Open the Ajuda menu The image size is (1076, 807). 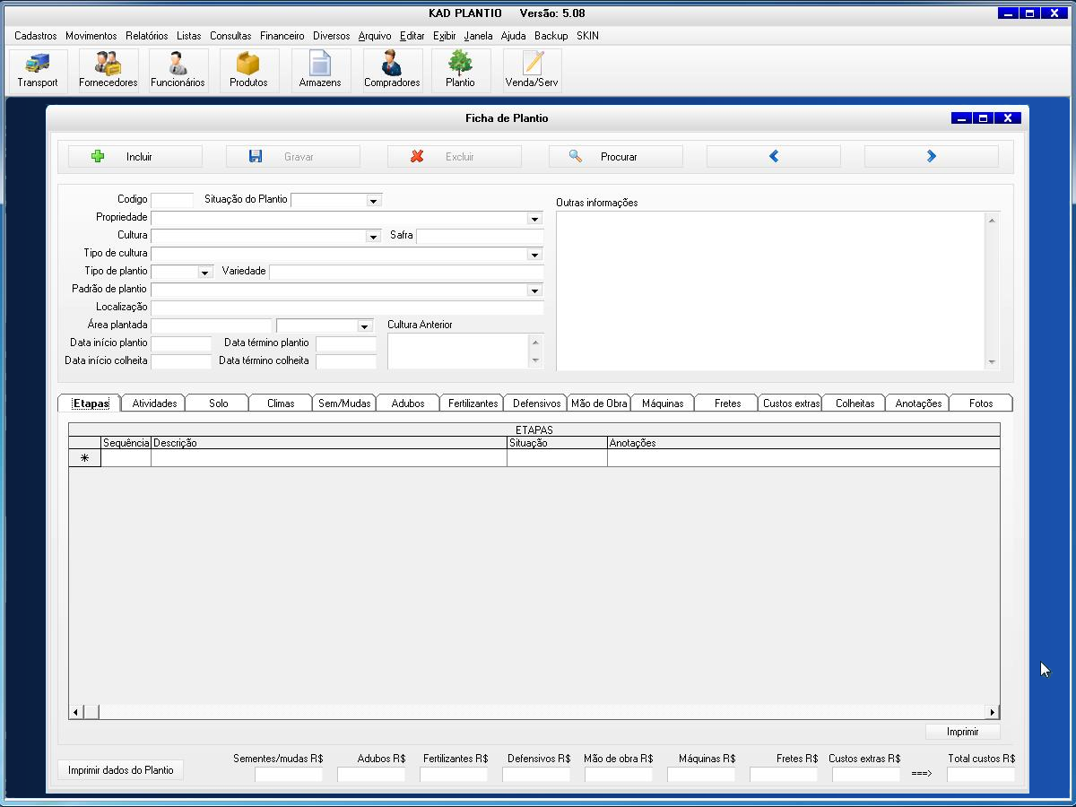[514, 36]
